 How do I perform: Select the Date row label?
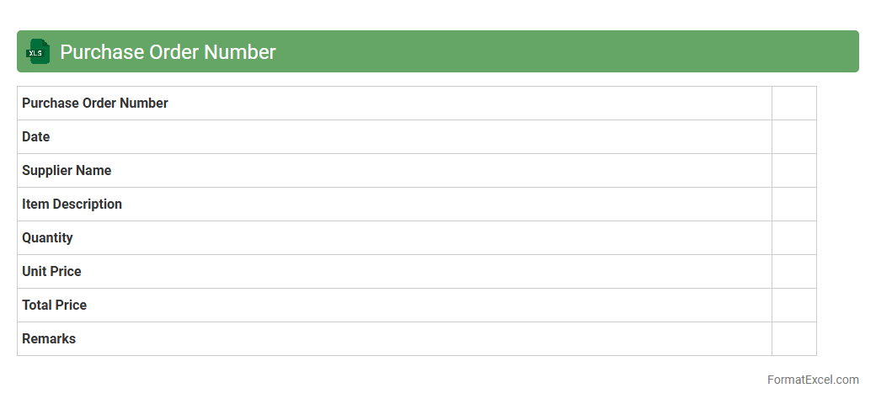point(36,136)
